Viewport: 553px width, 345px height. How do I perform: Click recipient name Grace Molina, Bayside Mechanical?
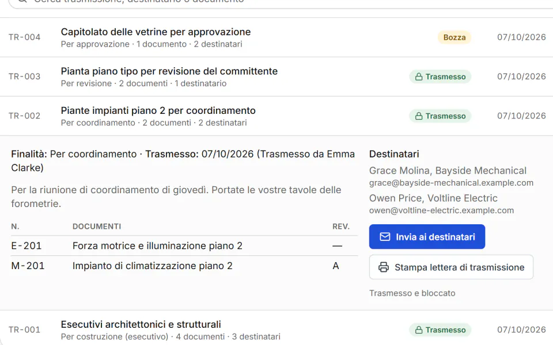pyautogui.click(x=448, y=171)
